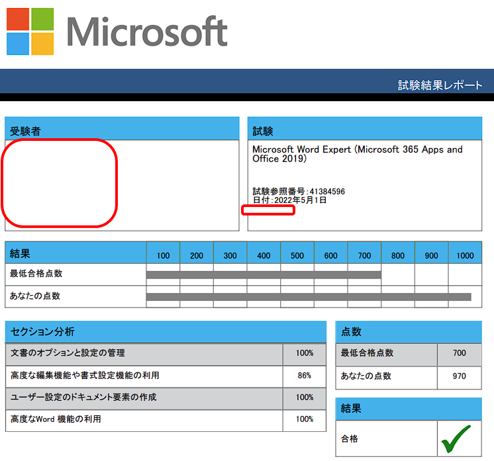Click the large red-outlined examinee box
The height and width of the screenshot is (461, 494).
60,183
